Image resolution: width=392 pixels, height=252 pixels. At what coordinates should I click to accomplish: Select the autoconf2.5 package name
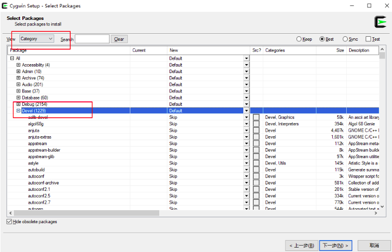click(x=39, y=196)
